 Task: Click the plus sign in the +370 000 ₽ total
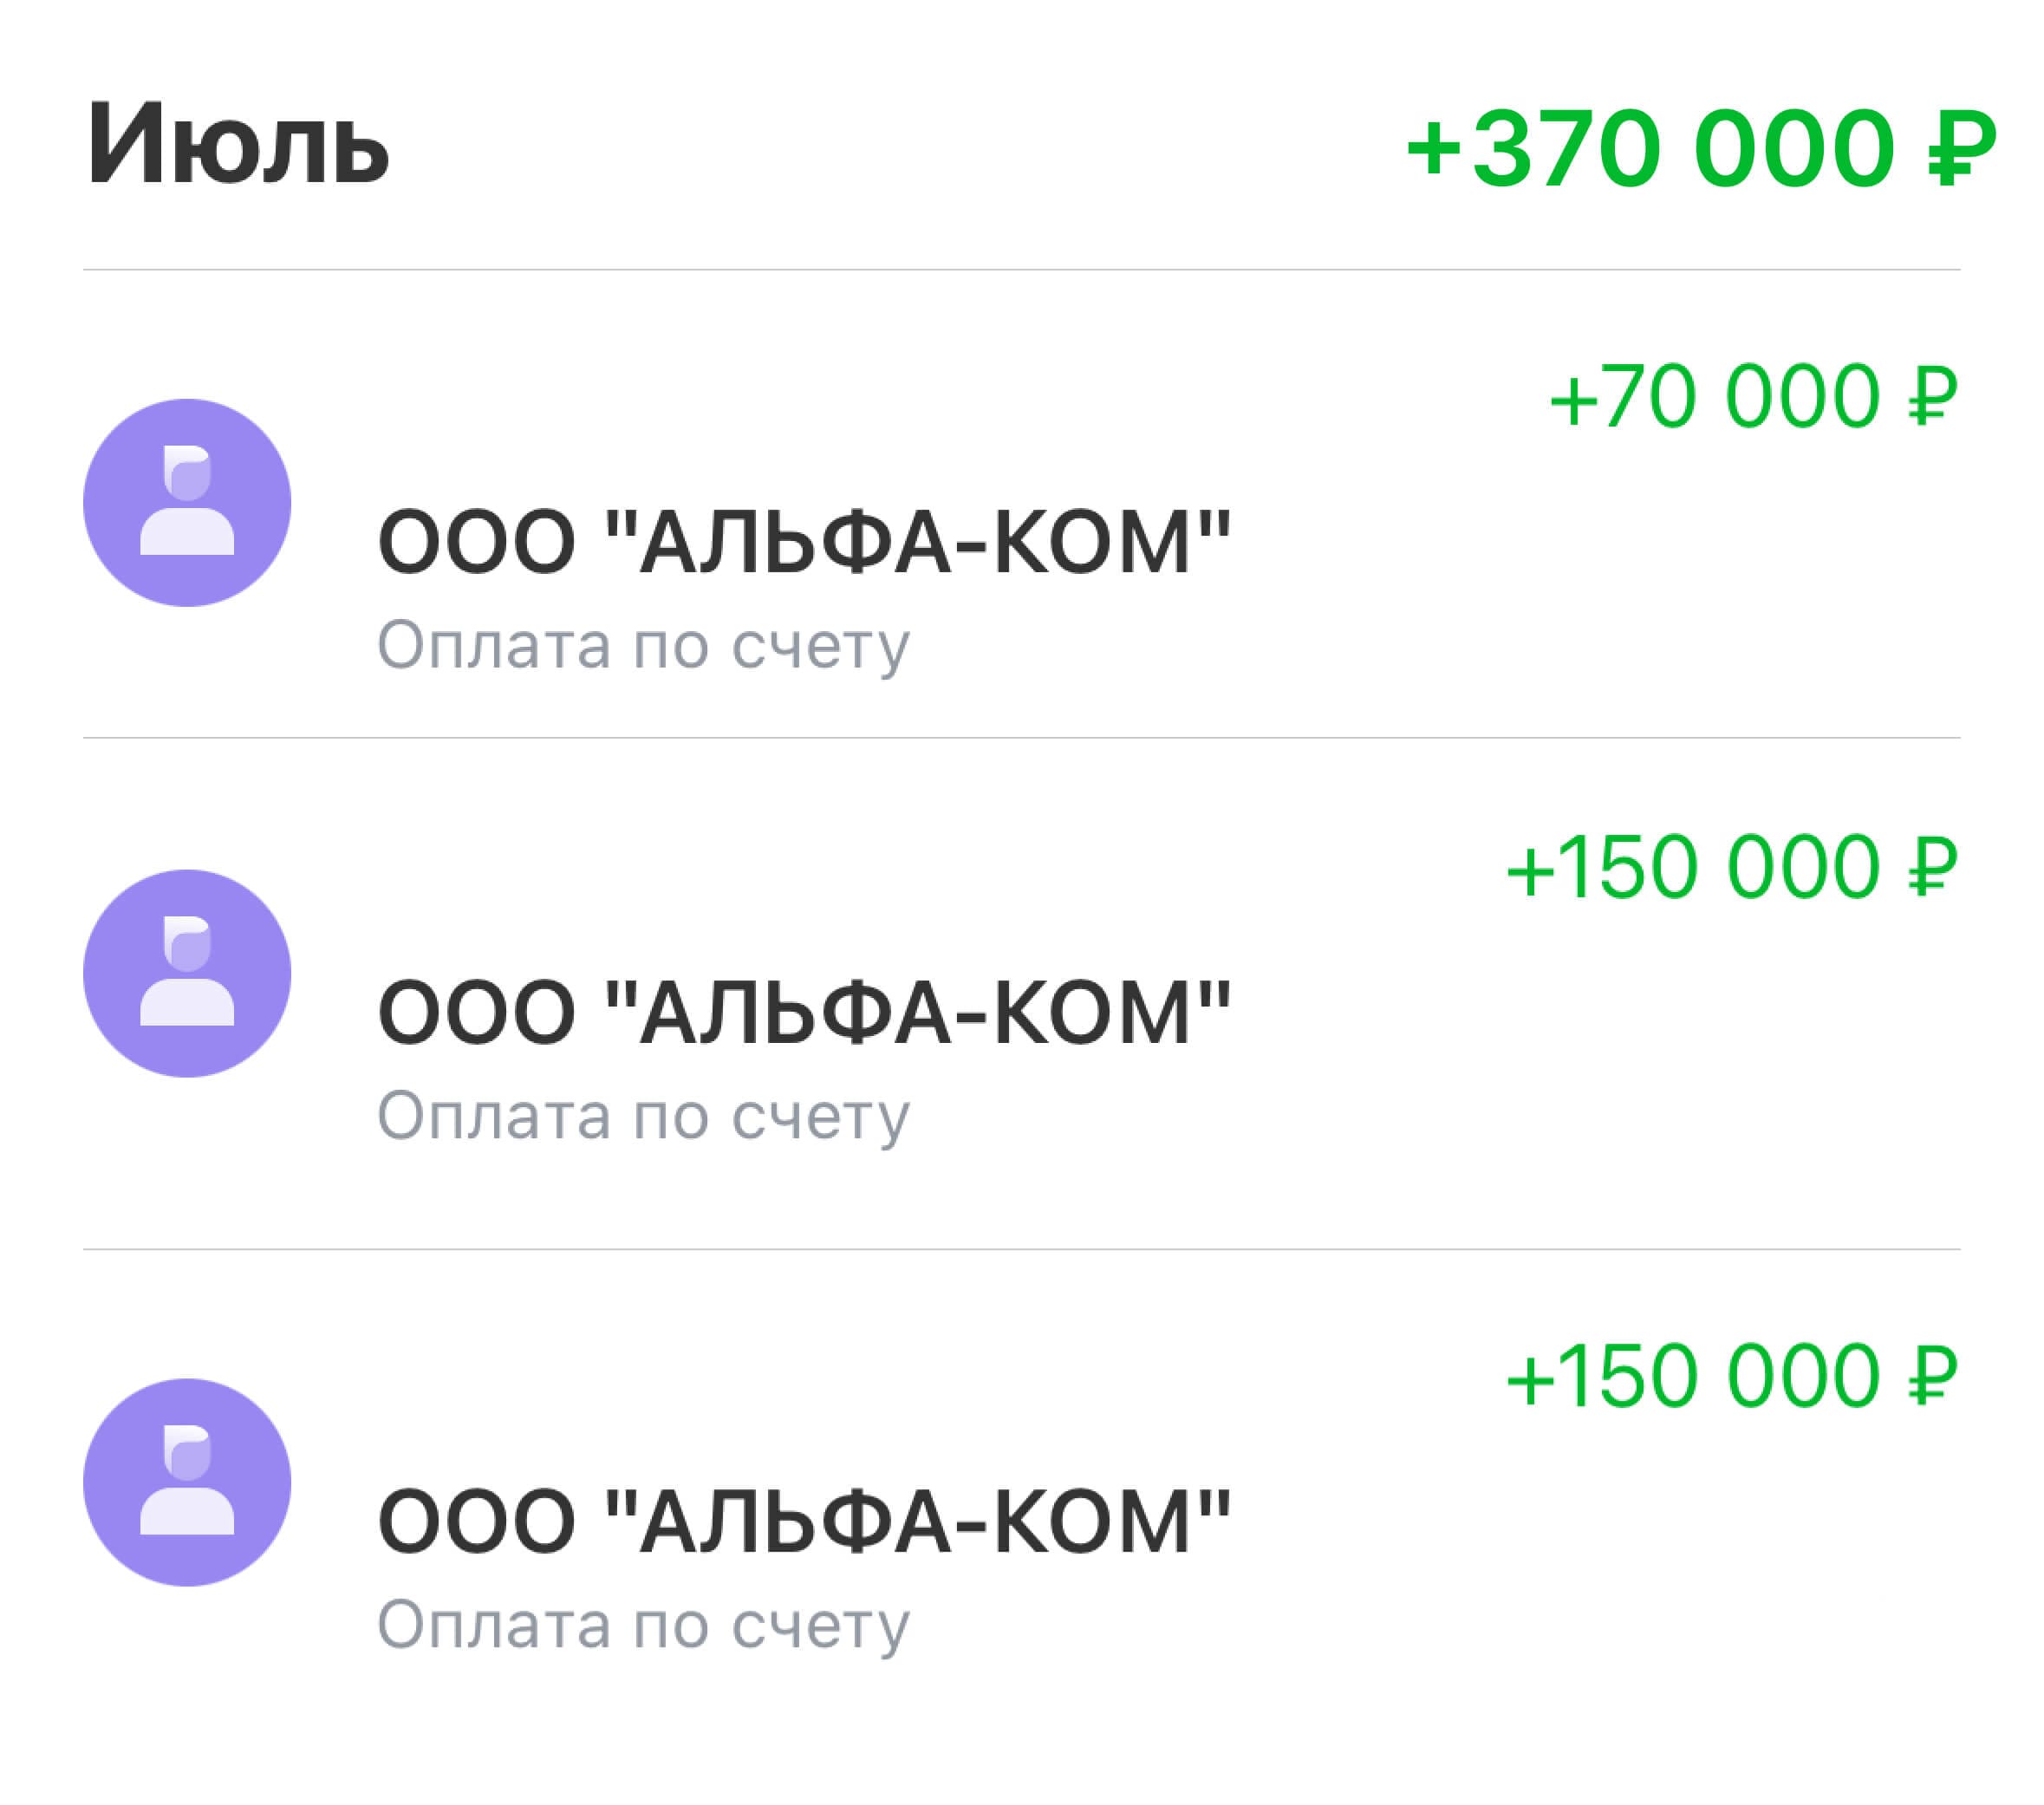(1435, 149)
